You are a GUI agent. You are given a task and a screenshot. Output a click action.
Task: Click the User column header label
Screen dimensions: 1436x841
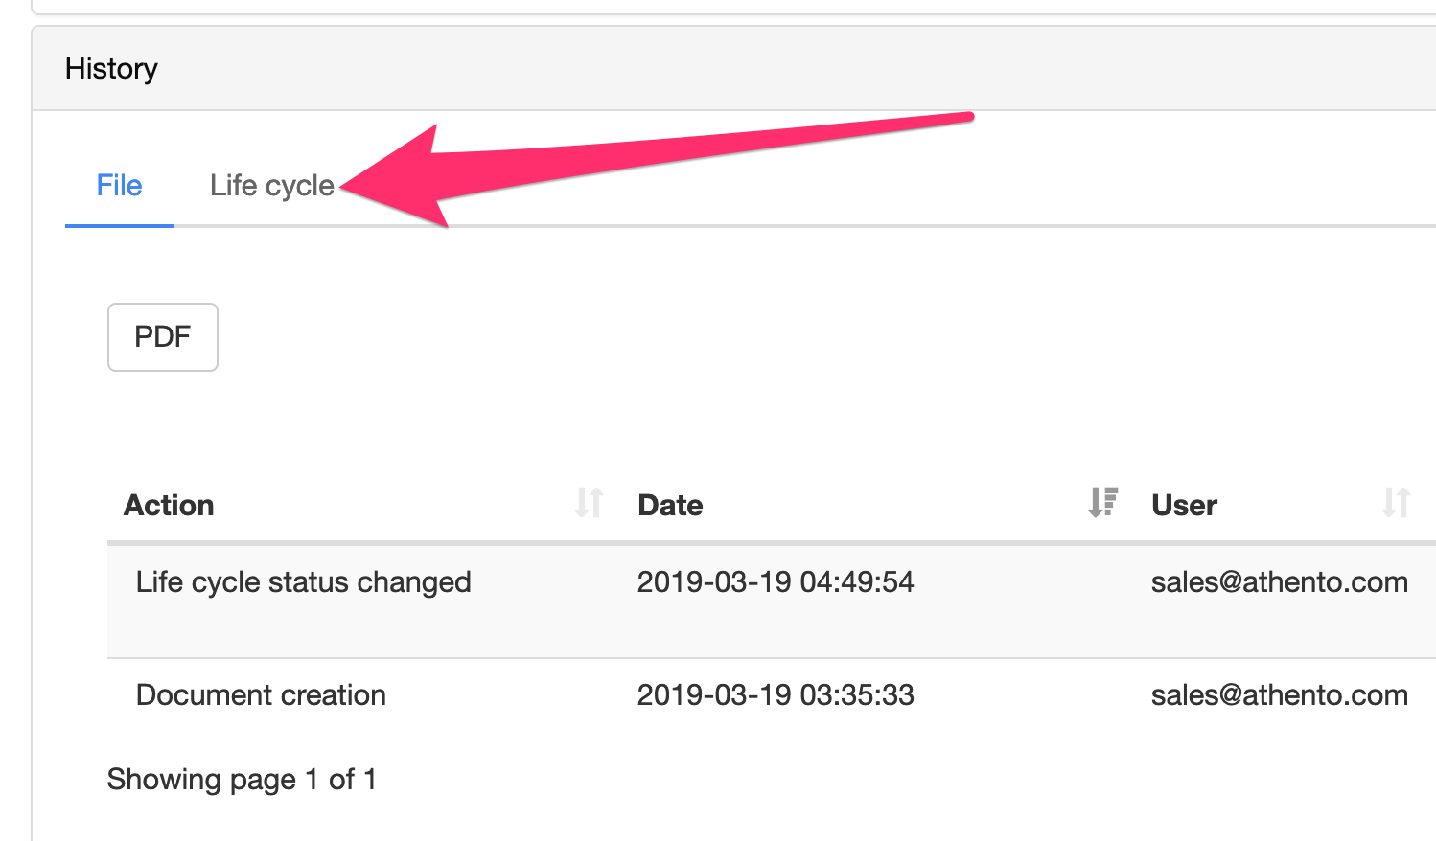pos(1184,506)
